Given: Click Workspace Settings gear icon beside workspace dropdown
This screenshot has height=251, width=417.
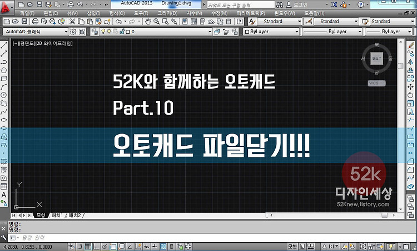Looking at the screenshot, I should 73,32.
